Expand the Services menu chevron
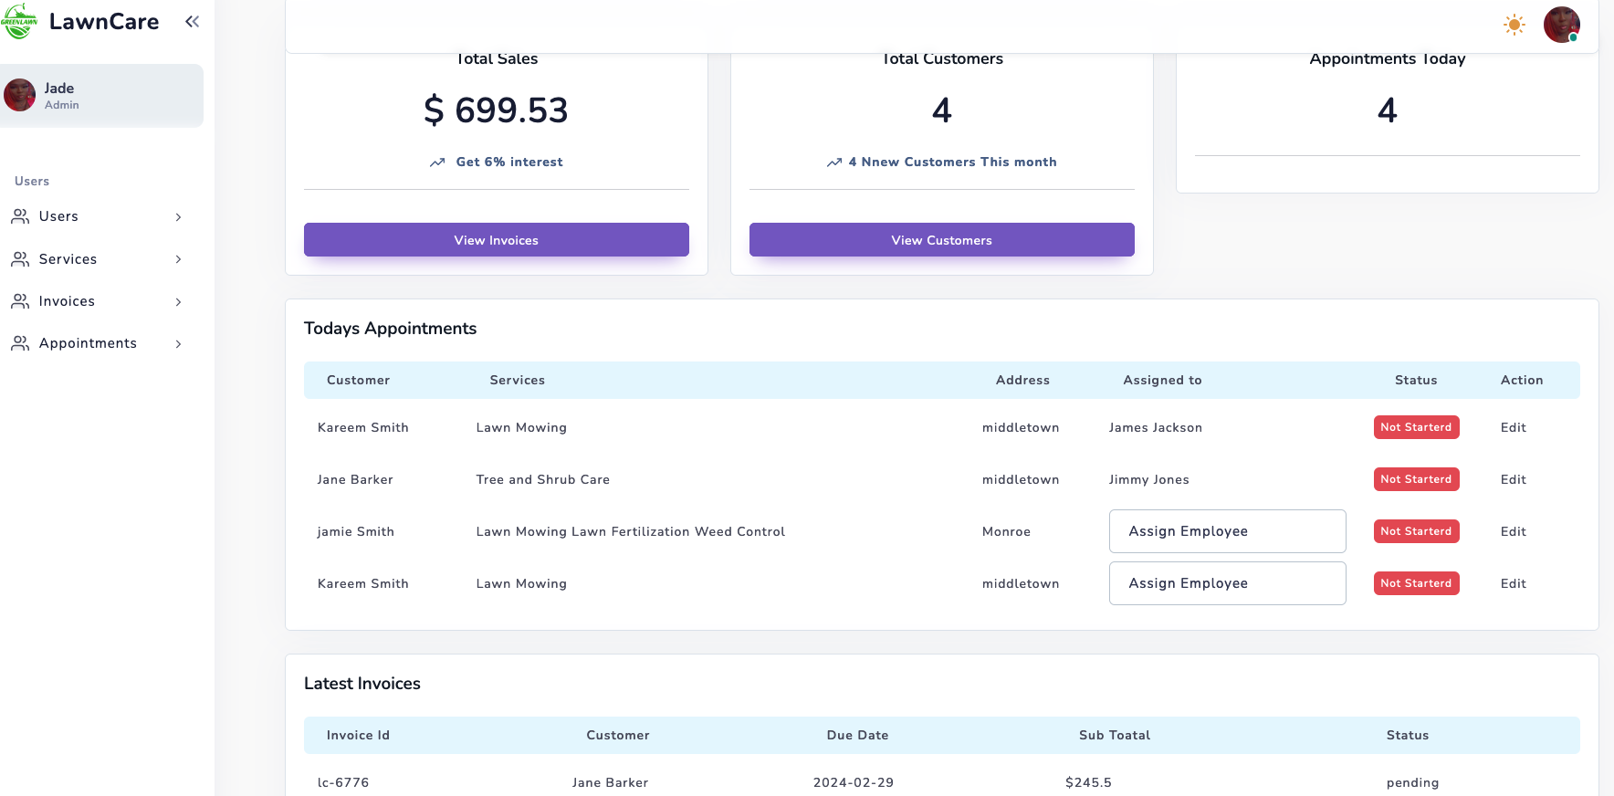This screenshot has height=796, width=1614. click(x=178, y=259)
